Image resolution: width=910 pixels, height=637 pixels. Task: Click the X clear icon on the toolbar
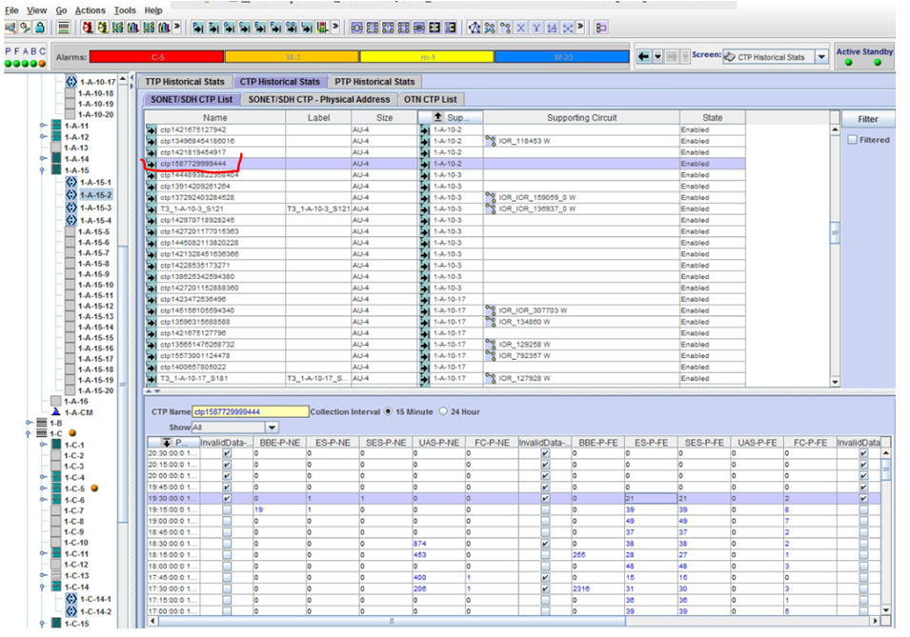click(521, 30)
